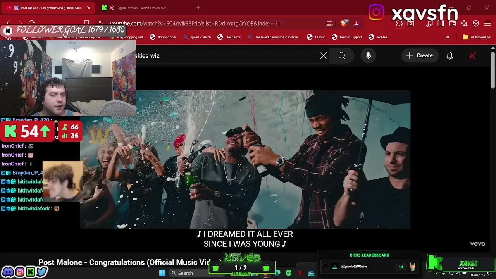
Task: Open the All Bookmarks folder
Action: click(477, 37)
